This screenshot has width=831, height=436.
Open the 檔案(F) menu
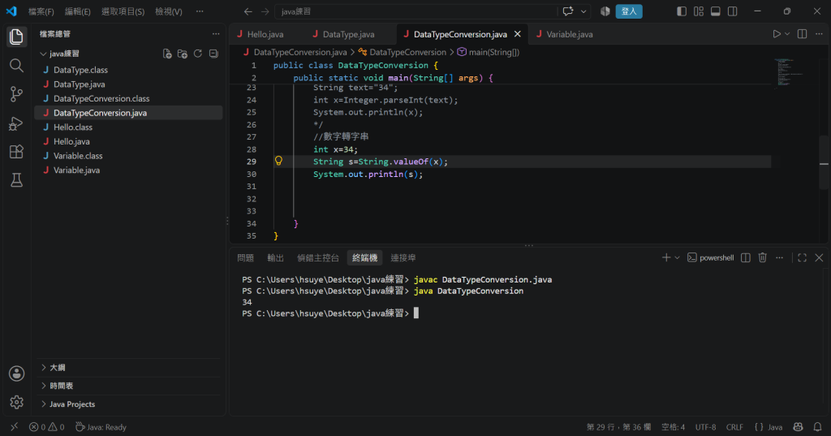(41, 11)
